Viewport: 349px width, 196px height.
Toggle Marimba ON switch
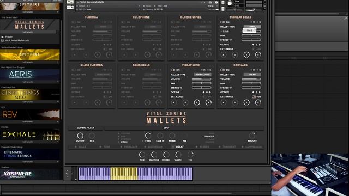click(74, 22)
